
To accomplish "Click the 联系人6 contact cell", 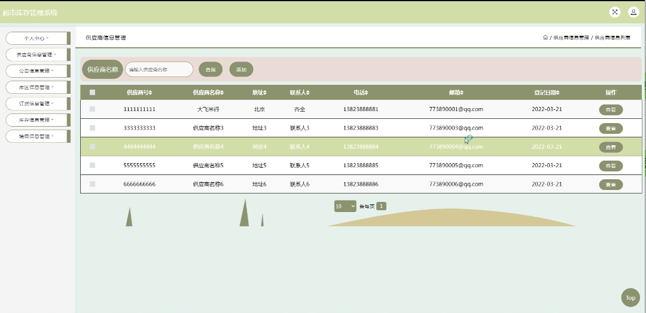I will click(300, 184).
